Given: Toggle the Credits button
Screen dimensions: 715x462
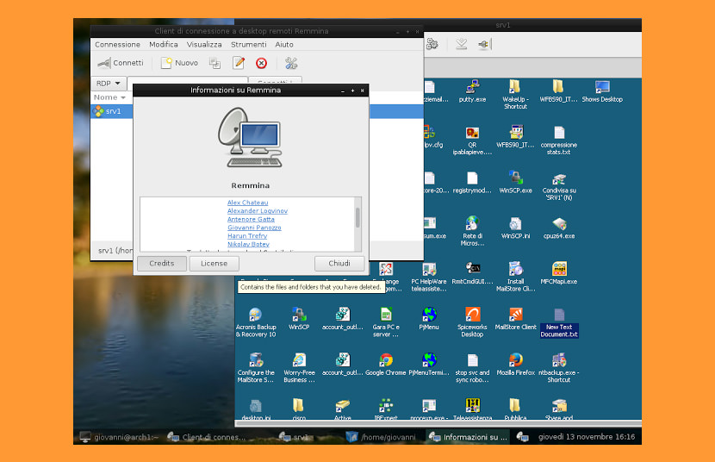Looking at the screenshot, I should click(162, 263).
